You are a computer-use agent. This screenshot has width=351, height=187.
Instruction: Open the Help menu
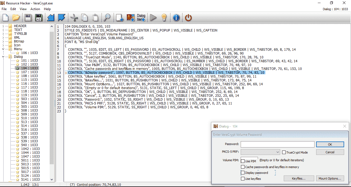point(47,9)
